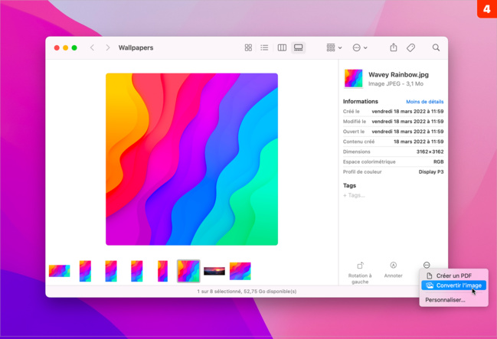Switch Finder to icon view
The width and height of the screenshot is (497, 339).
[248, 47]
